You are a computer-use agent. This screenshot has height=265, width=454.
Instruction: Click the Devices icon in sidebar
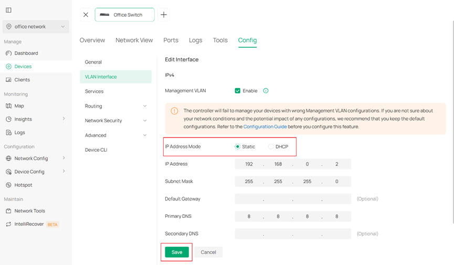[x=9, y=67]
